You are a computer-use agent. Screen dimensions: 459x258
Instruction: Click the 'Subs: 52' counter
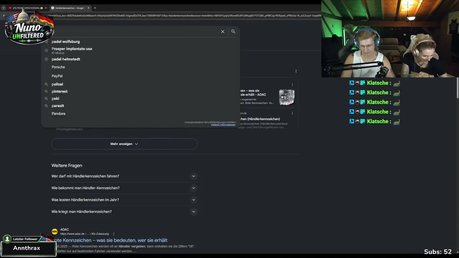pos(438,252)
